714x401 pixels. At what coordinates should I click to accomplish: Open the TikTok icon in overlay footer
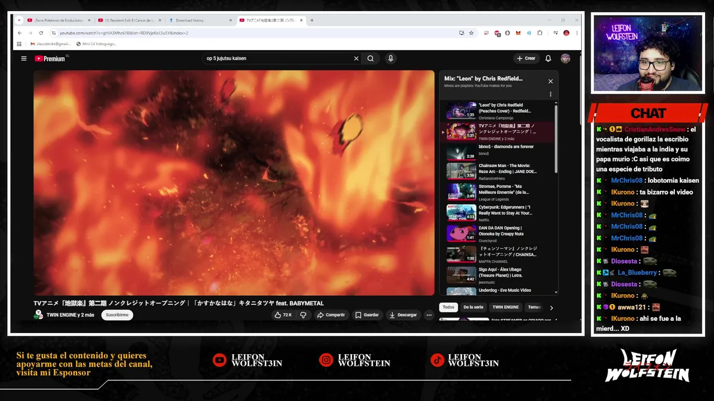(437, 360)
